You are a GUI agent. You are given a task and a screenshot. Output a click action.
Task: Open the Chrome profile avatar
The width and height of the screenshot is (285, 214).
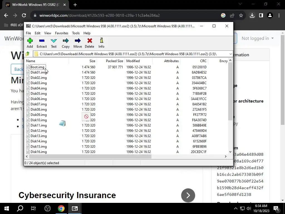click(x=270, y=16)
